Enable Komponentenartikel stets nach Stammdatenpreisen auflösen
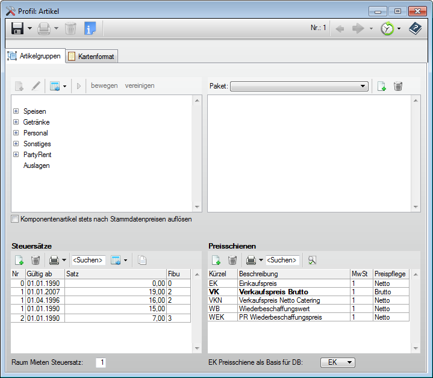Image resolution: width=433 pixels, height=378 pixels. coord(15,219)
